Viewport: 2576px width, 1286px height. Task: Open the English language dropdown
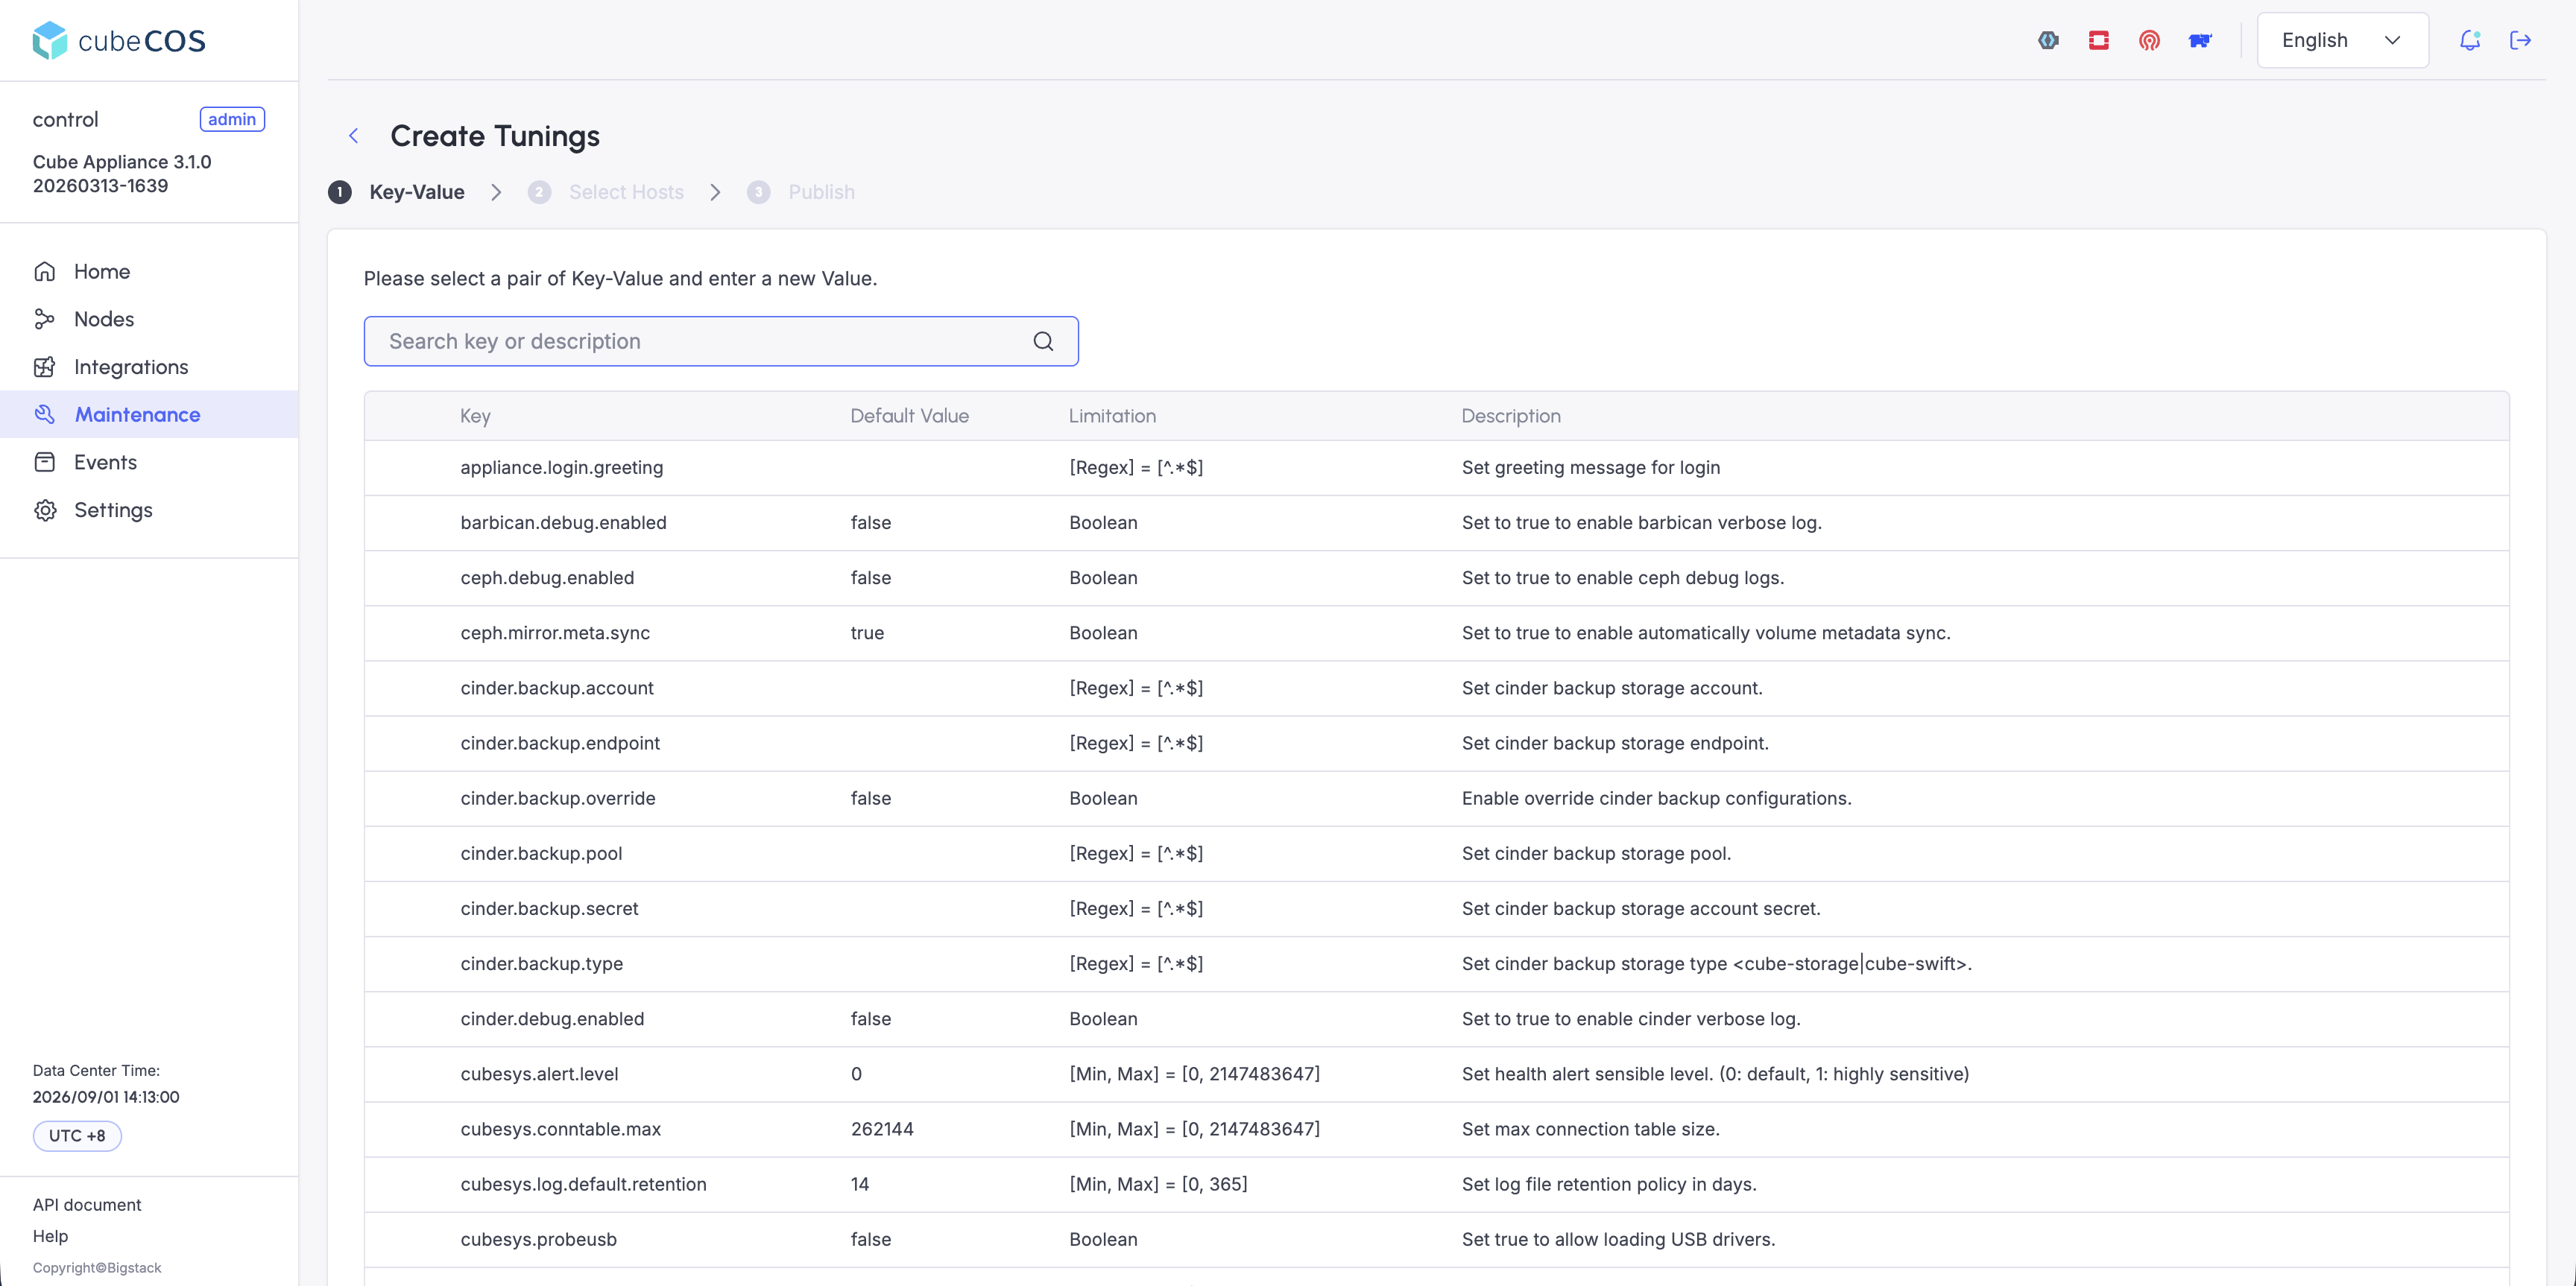coord(2342,40)
